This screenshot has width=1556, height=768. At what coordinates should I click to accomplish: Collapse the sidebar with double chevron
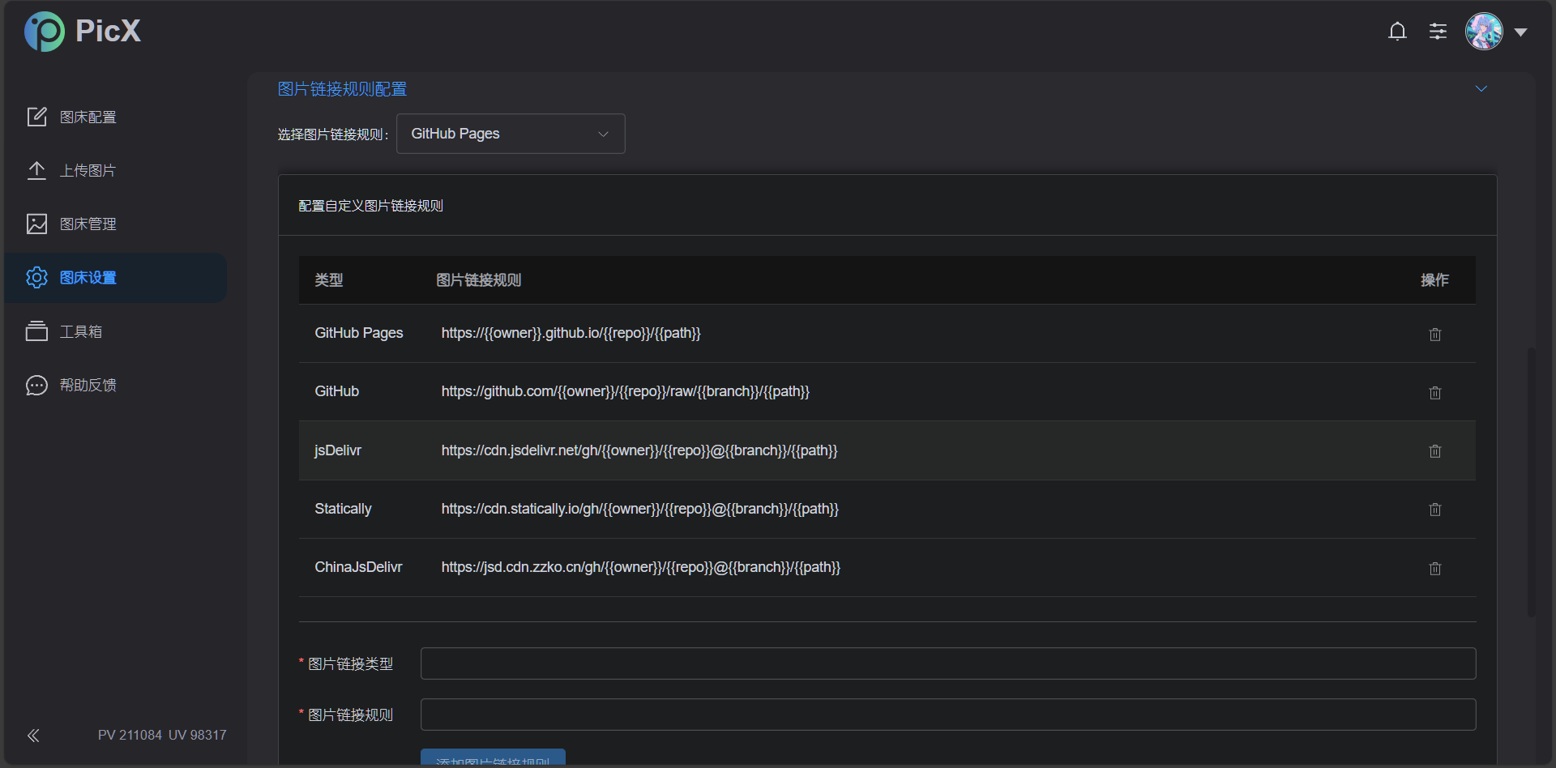[33, 736]
